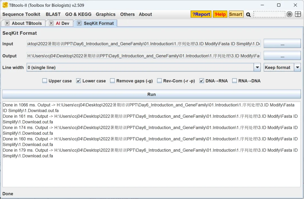304x199 pixels.
Task: Click the Keep format button
Action: (x=279, y=67)
